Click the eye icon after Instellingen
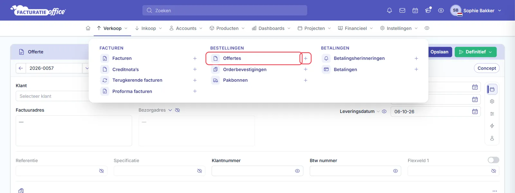The image size is (515, 193). coord(427,28)
